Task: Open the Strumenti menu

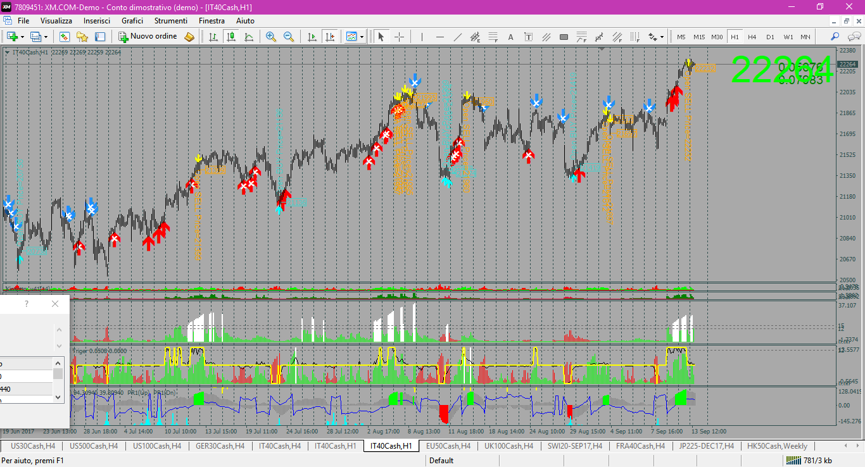Action: coord(171,21)
